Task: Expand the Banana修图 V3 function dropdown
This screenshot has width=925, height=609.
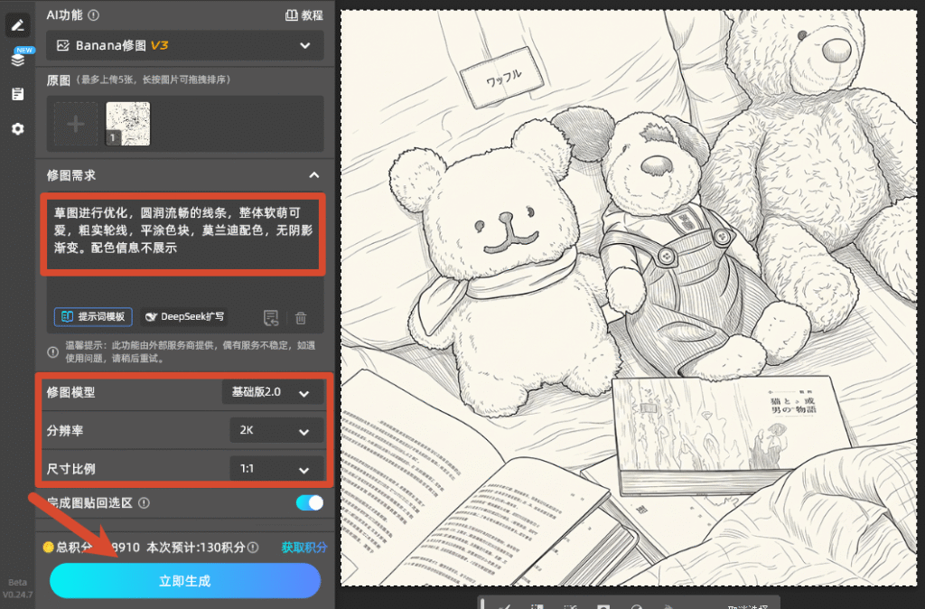Action: (184, 45)
